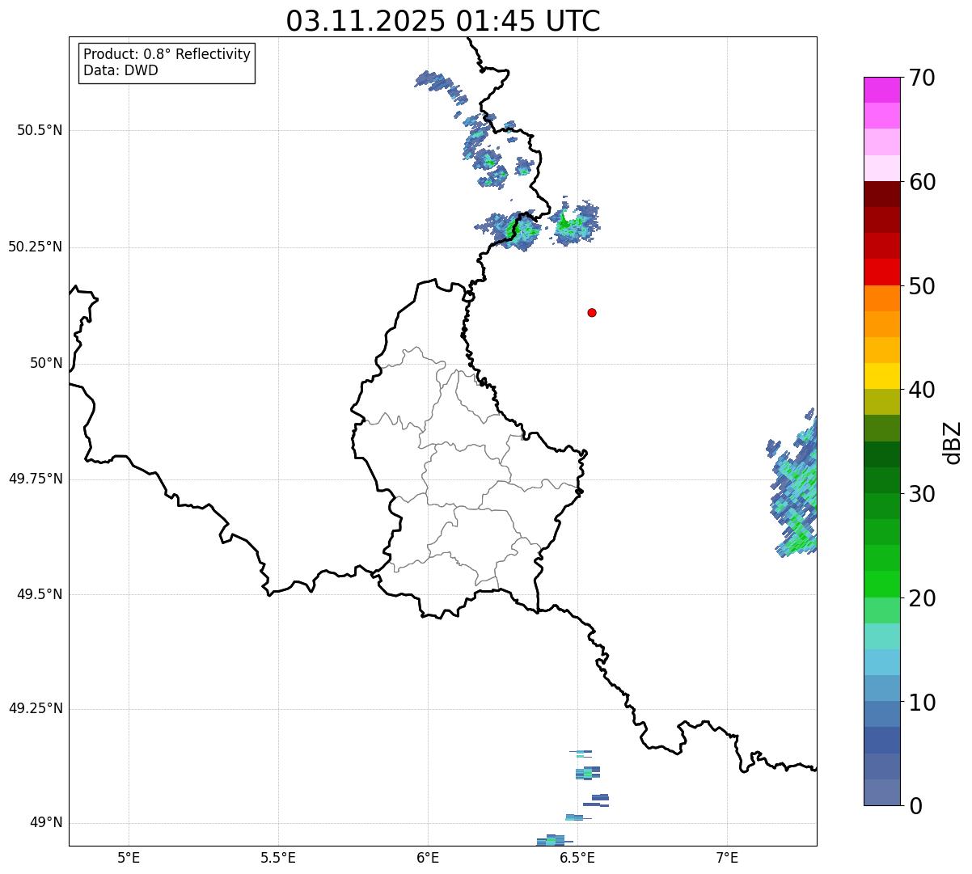Click the longitude label "5°E"
The width and height of the screenshot is (972, 874).
click(x=129, y=857)
